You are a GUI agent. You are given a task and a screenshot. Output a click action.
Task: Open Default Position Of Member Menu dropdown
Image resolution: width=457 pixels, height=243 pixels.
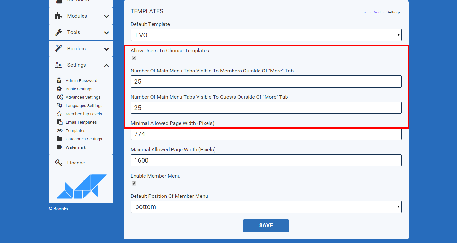coord(266,207)
